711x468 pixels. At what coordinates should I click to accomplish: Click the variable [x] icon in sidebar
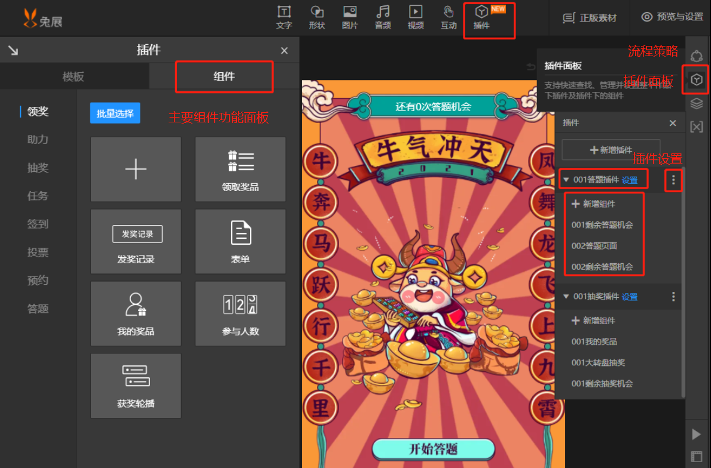697,127
